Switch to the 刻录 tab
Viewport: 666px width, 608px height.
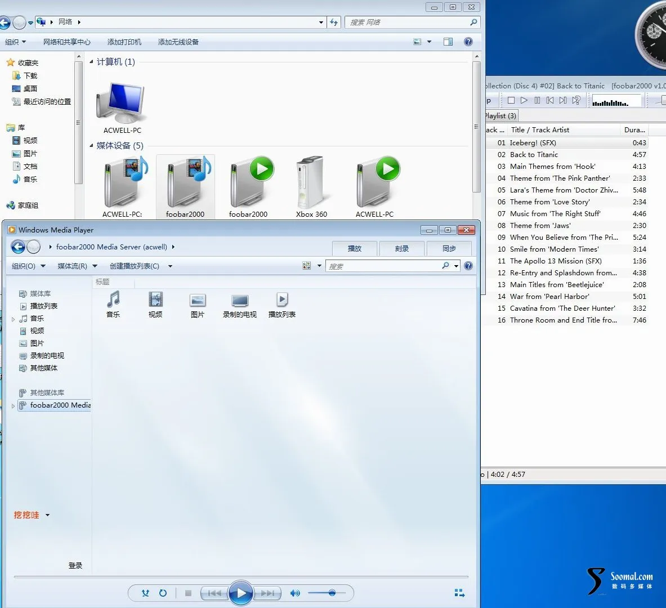(401, 248)
